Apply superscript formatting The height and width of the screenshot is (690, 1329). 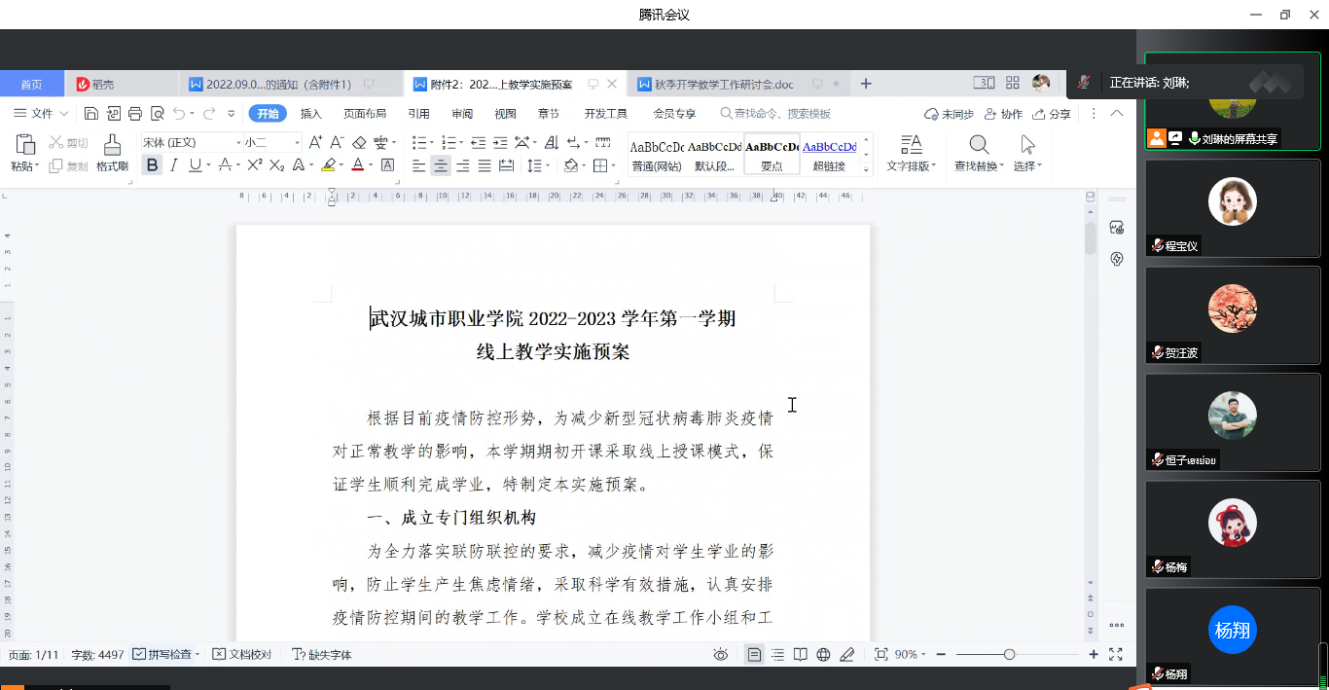point(255,165)
